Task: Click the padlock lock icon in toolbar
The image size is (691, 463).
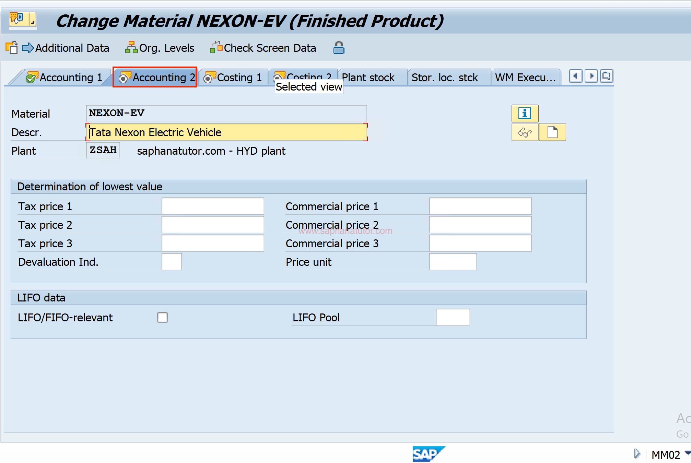Action: coord(339,48)
